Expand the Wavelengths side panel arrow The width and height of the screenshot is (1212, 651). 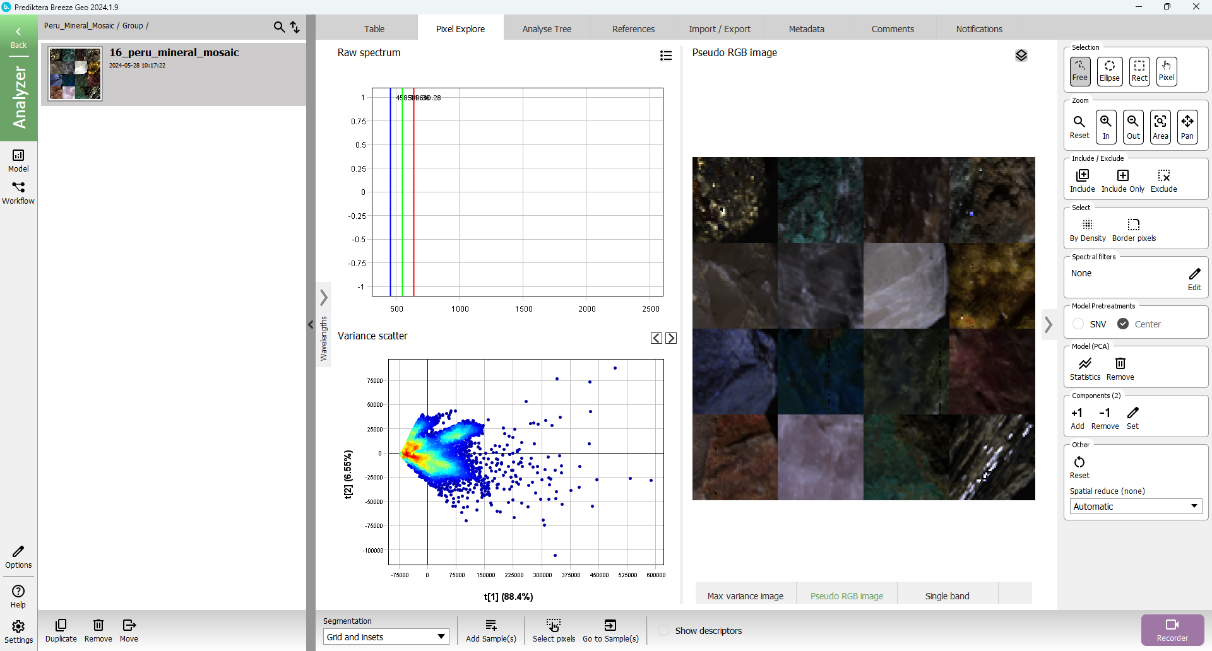[x=324, y=297]
